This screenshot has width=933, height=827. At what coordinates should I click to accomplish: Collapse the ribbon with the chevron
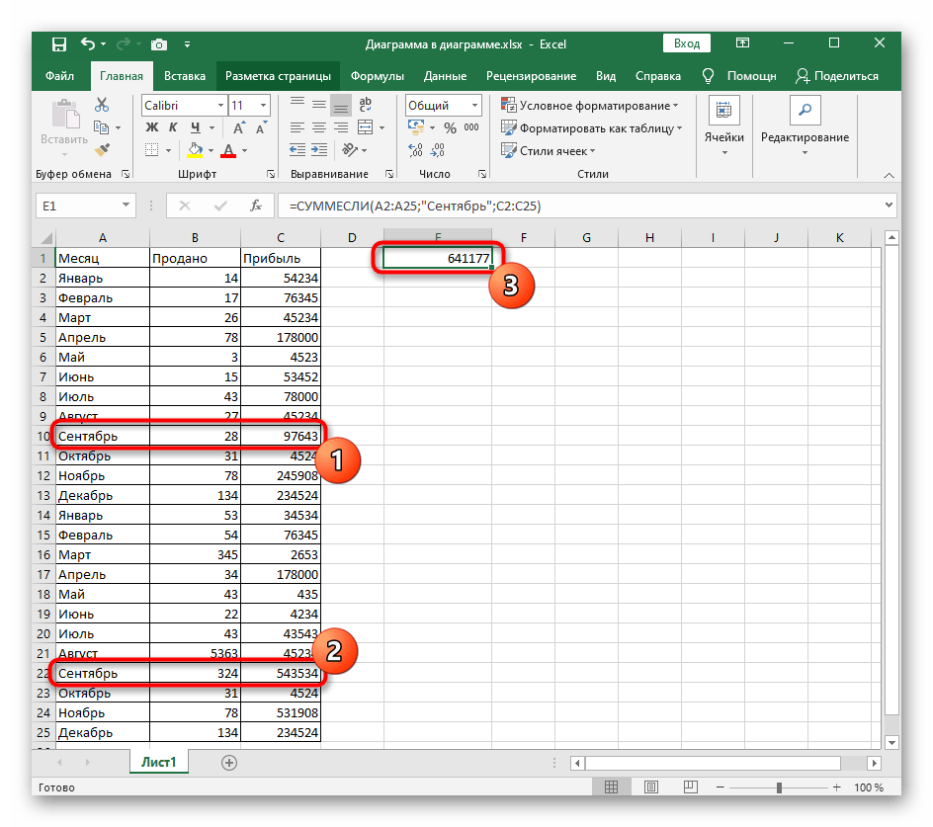[889, 175]
